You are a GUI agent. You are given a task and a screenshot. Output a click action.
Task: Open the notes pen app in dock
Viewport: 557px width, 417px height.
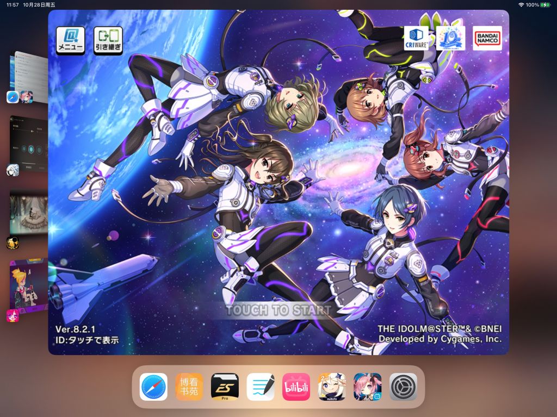click(x=261, y=387)
